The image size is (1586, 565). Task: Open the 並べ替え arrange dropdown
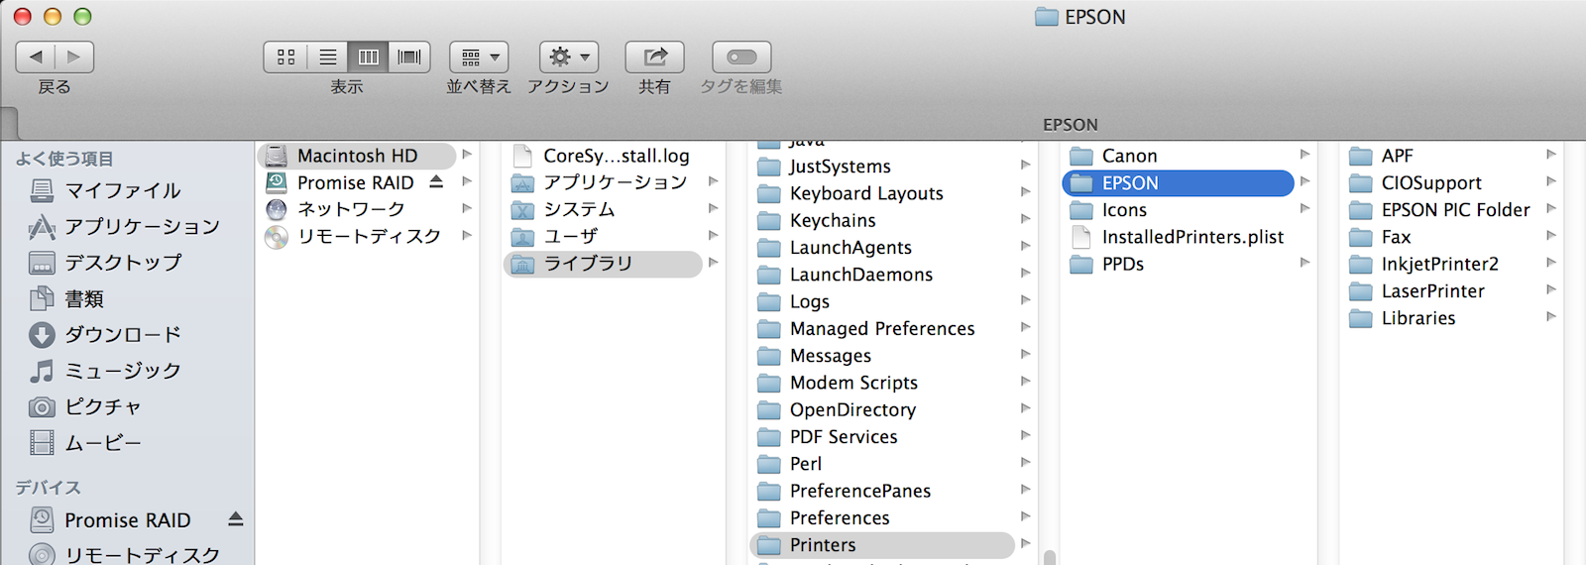point(480,56)
